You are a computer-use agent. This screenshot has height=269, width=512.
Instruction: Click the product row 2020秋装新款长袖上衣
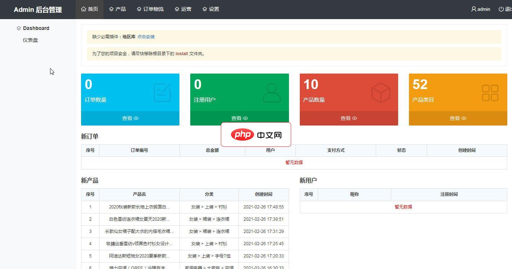(139, 207)
